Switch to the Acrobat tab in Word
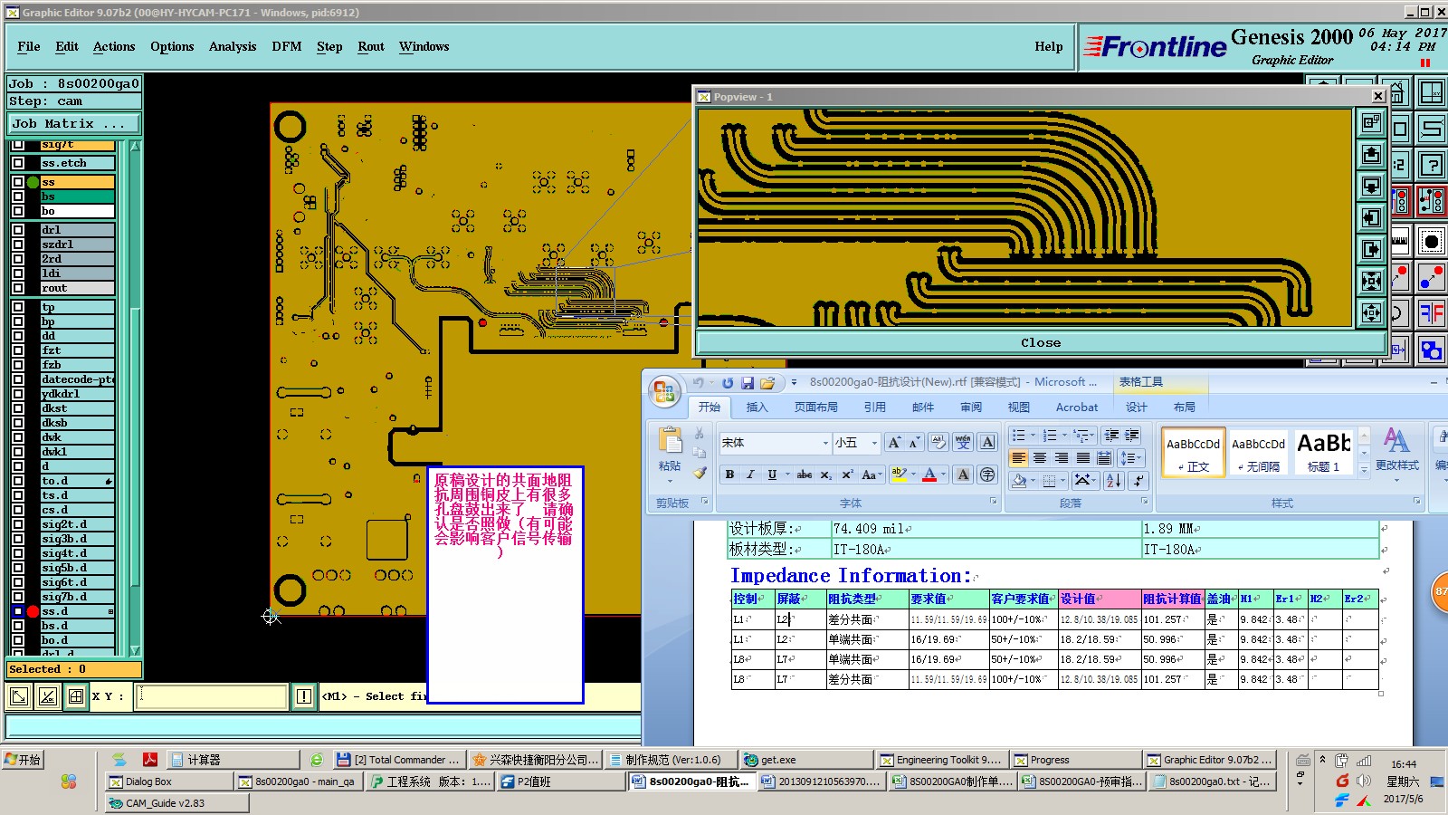This screenshot has height=815, width=1448. click(1077, 407)
